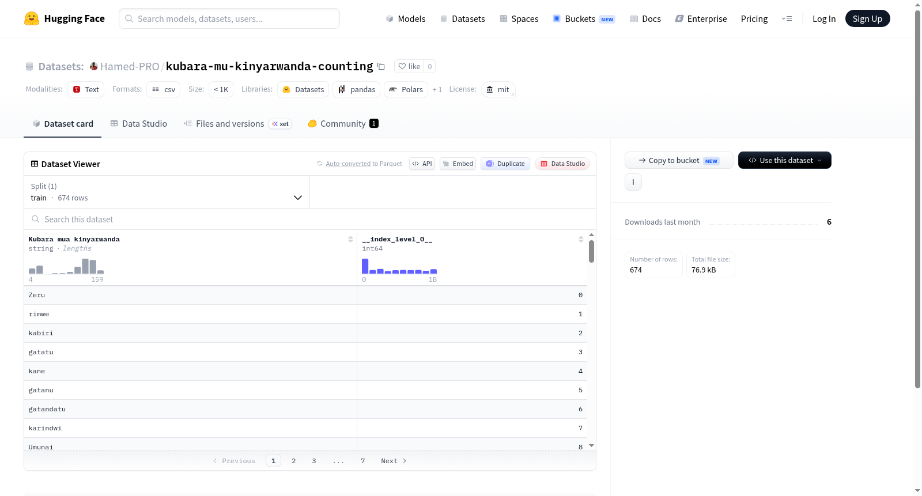Expand the train split dropdown
Image resolution: width=922 pixels, height=496 pixels.
coord(167,192)
